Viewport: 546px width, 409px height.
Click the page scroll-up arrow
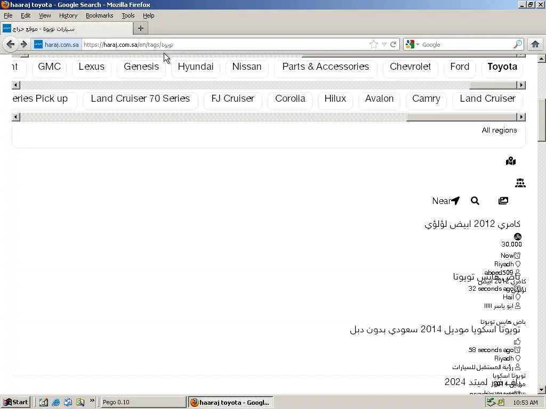pyautogui.click(x=541, y=59)
